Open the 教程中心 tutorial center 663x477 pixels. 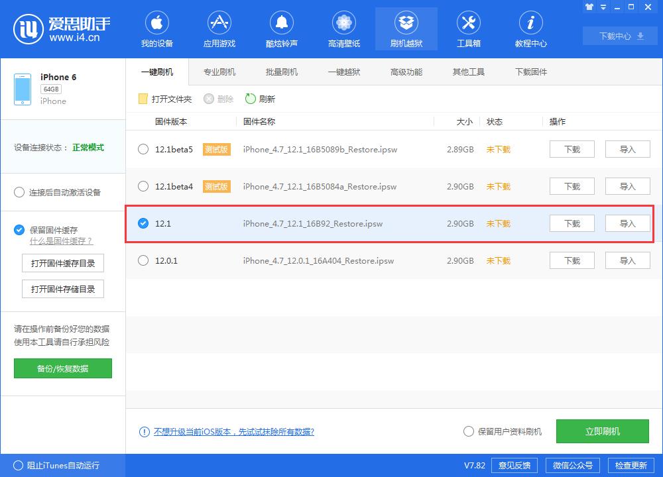[530, 28]
